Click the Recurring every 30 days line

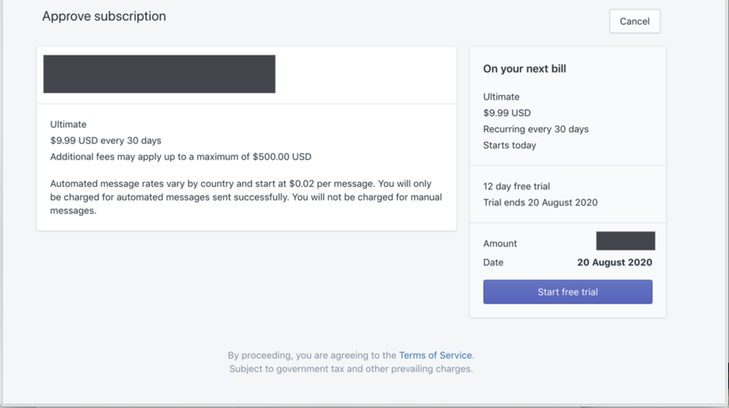point(535,129)
